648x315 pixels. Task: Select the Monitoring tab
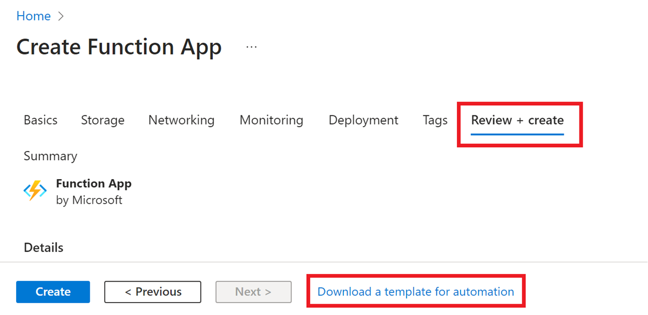click(271, 120)
